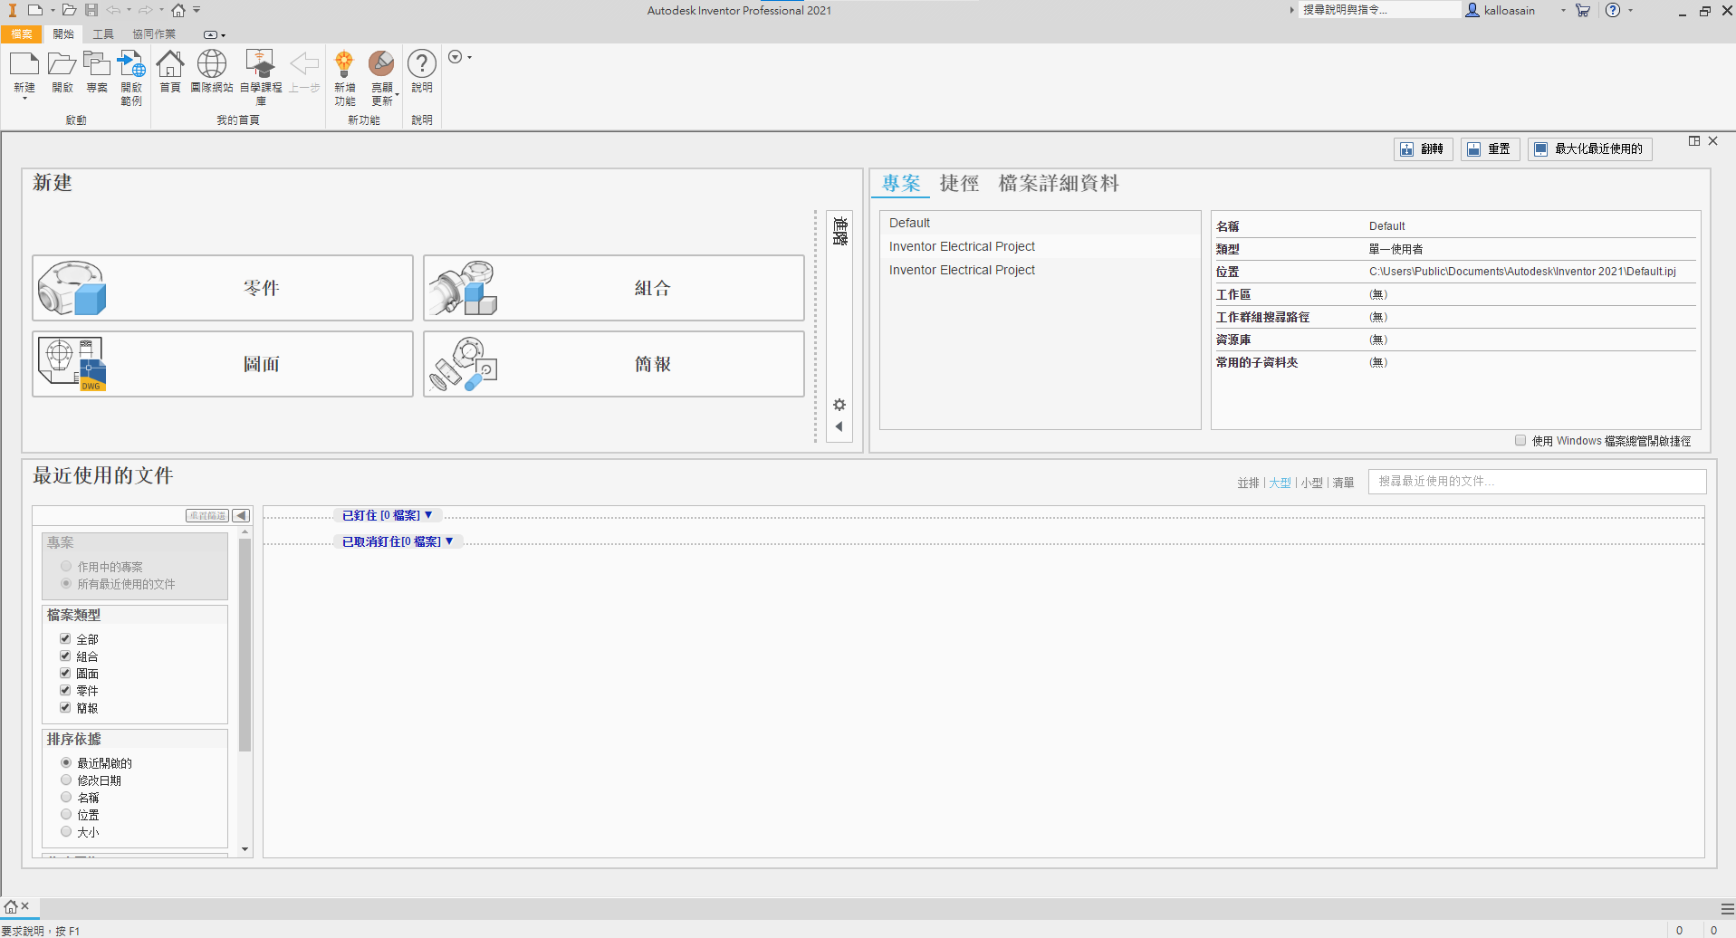Viewport: 1736px width, 938px height.
Task: Switch recent files view to 清單
Action: (x=1344, y=483)
